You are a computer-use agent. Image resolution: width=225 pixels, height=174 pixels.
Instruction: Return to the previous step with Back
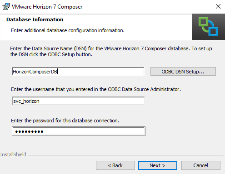[115, 165]
